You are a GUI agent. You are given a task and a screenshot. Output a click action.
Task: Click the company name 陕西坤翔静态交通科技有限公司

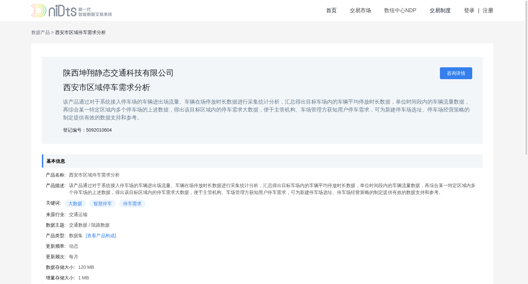118,73
